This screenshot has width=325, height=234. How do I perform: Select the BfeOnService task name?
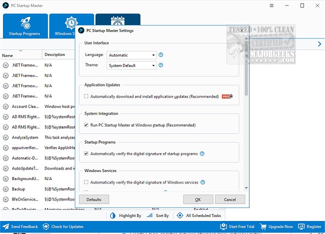25,199
